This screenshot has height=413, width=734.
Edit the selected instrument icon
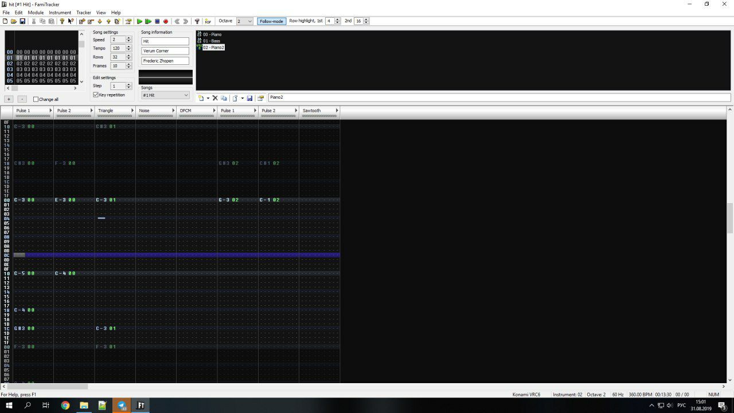[x=260, y=98]
